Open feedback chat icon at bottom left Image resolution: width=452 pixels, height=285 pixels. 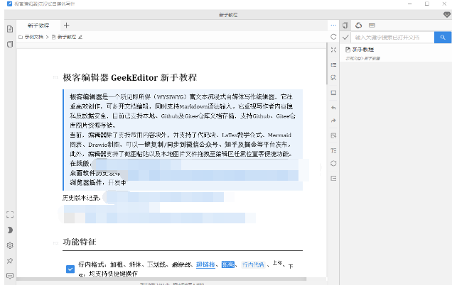pos(10,275)
